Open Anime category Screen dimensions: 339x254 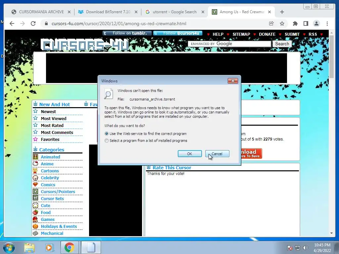(x=47, y=164)
